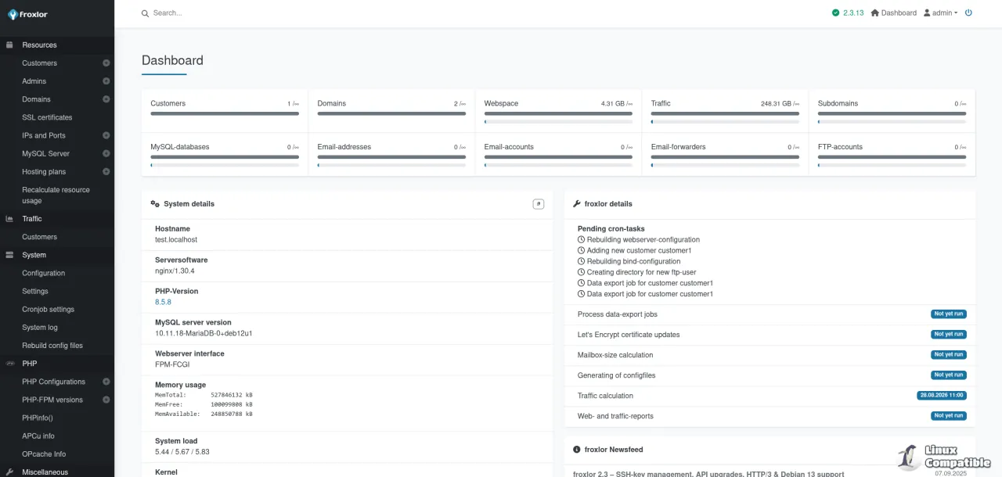Click the Miscellaneous section icon
The image size is (1002, 477).
coord(9,472)
